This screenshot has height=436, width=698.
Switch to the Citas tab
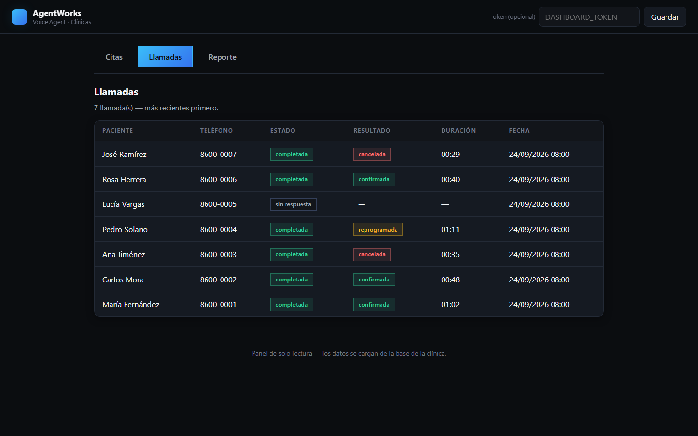(114, 57)
